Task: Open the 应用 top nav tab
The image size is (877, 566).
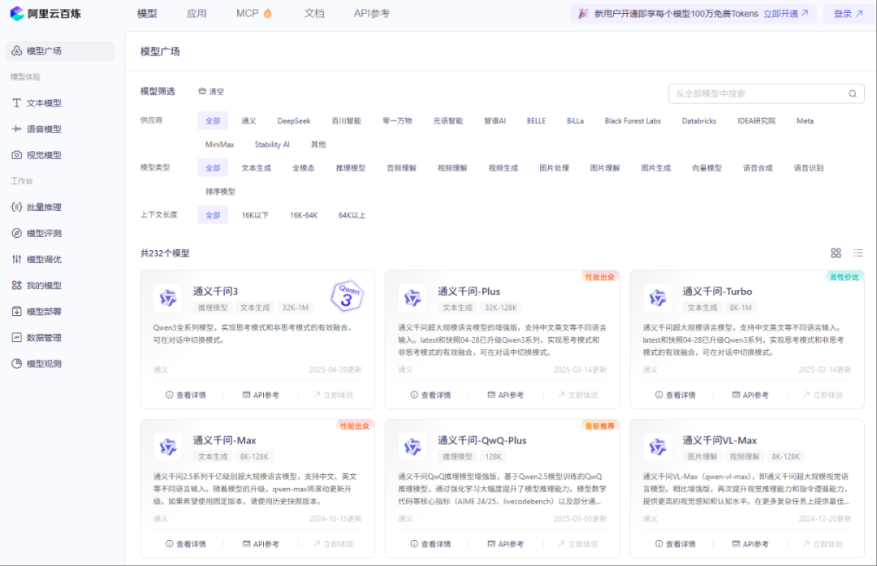Action: coord(197,14)
